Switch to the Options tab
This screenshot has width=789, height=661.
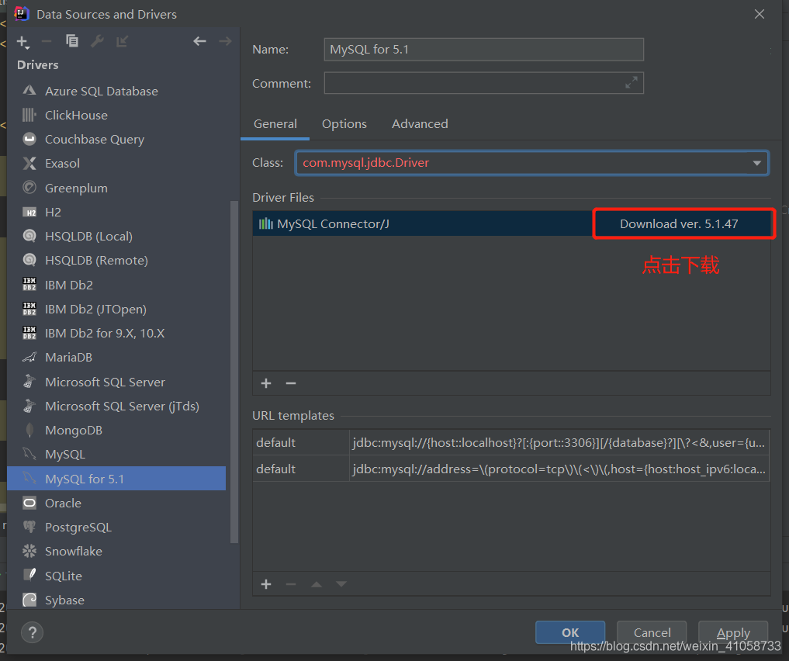344,124
